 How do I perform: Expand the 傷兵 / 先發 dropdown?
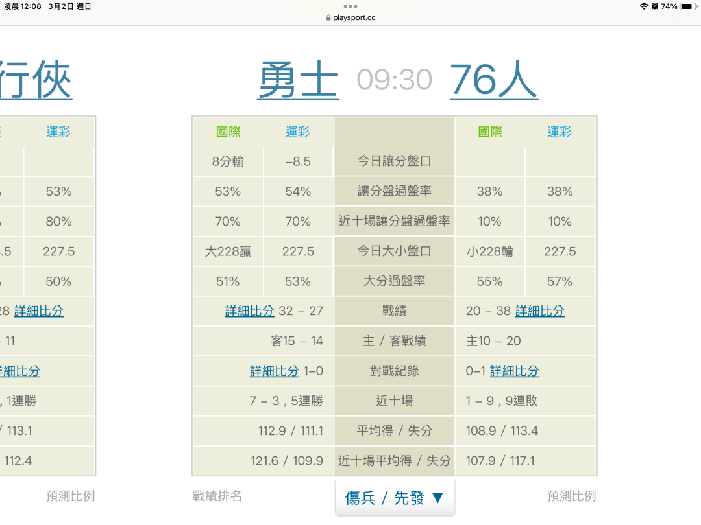[x=395, y=497]
